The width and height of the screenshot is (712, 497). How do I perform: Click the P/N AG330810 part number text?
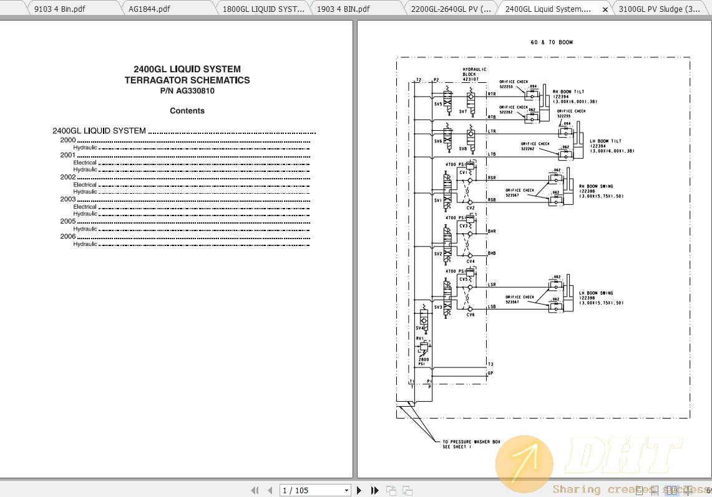point(187,91)
